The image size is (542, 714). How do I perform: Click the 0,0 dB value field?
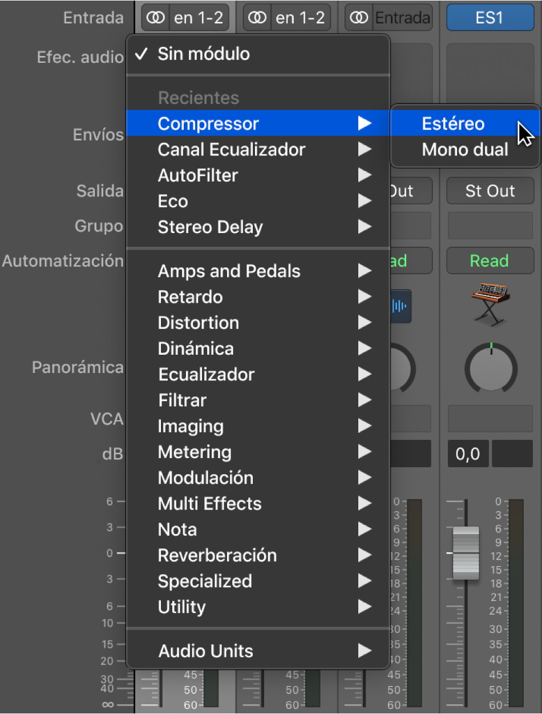pyautogui.click(x=468, y=455)
